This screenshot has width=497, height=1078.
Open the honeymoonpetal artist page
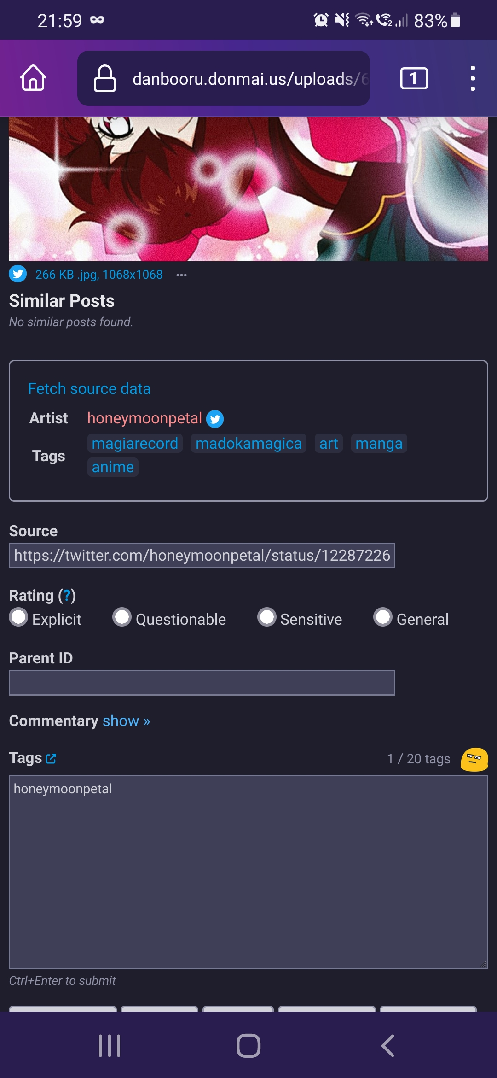point(144,418)
